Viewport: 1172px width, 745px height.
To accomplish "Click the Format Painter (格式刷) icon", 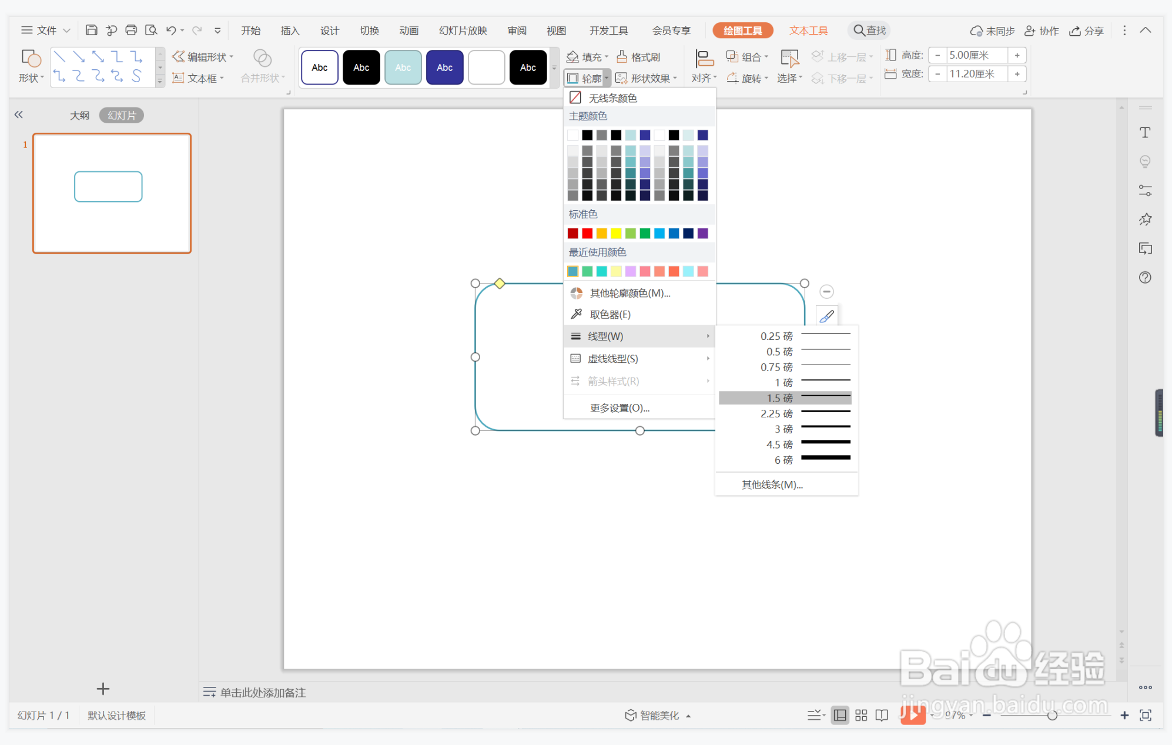I will coord(622,56).
